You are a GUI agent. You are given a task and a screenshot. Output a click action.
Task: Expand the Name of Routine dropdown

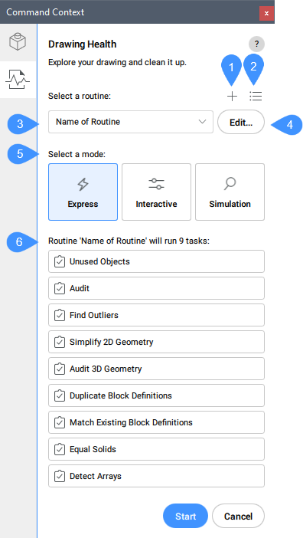131,122
